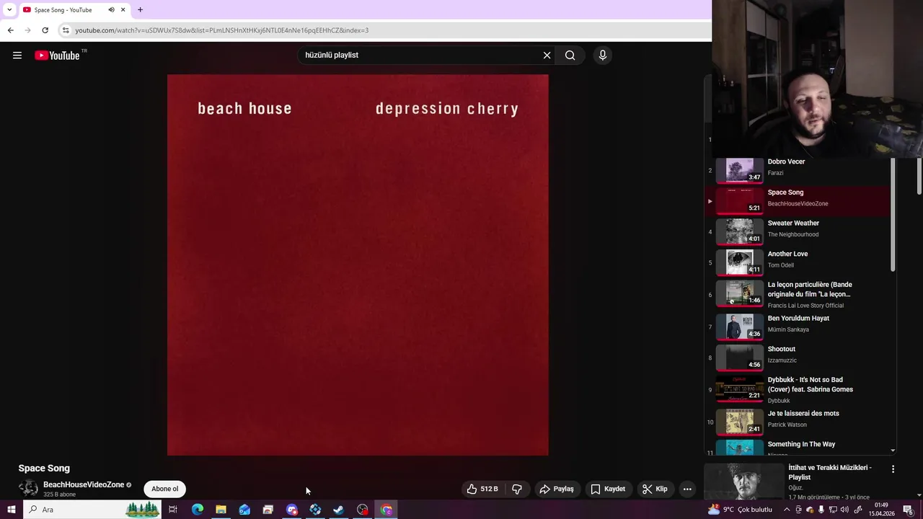Create a clip with Klip button
Viewport: 923px width, 519px height.
tap(655, 489)
